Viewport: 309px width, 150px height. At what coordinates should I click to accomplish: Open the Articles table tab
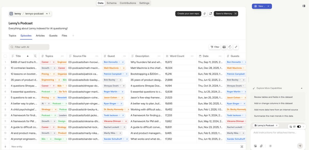coord(40,36)
